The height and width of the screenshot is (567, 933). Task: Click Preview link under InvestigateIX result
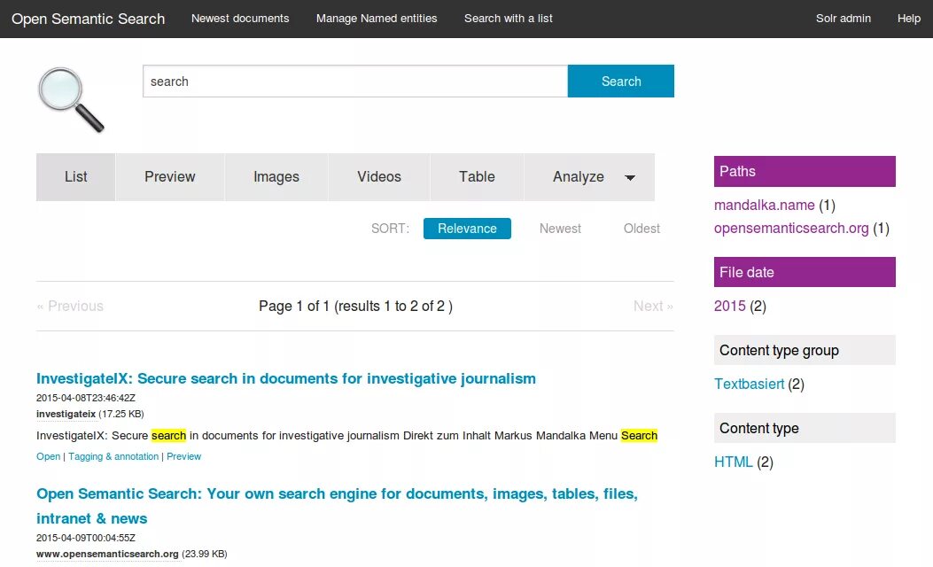(x=184, y=456)
